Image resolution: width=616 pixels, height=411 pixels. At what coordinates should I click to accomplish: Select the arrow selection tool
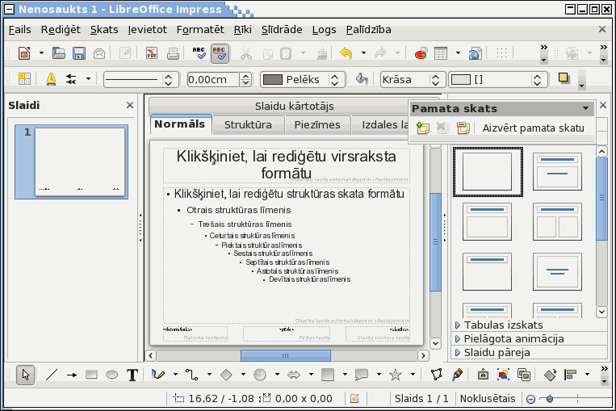(x=26, y=375)
